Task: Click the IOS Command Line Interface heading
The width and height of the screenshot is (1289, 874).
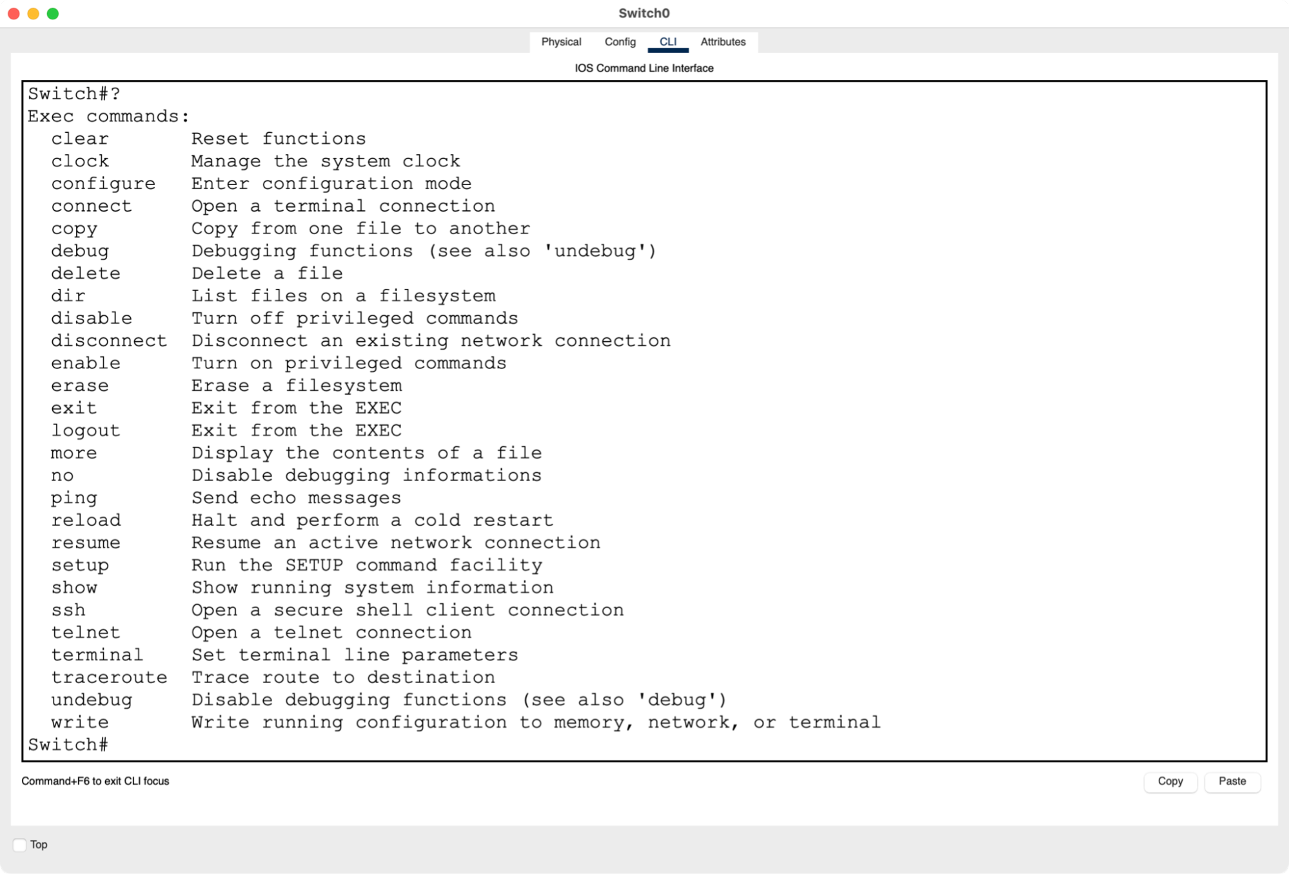Action: click(644, 67)
